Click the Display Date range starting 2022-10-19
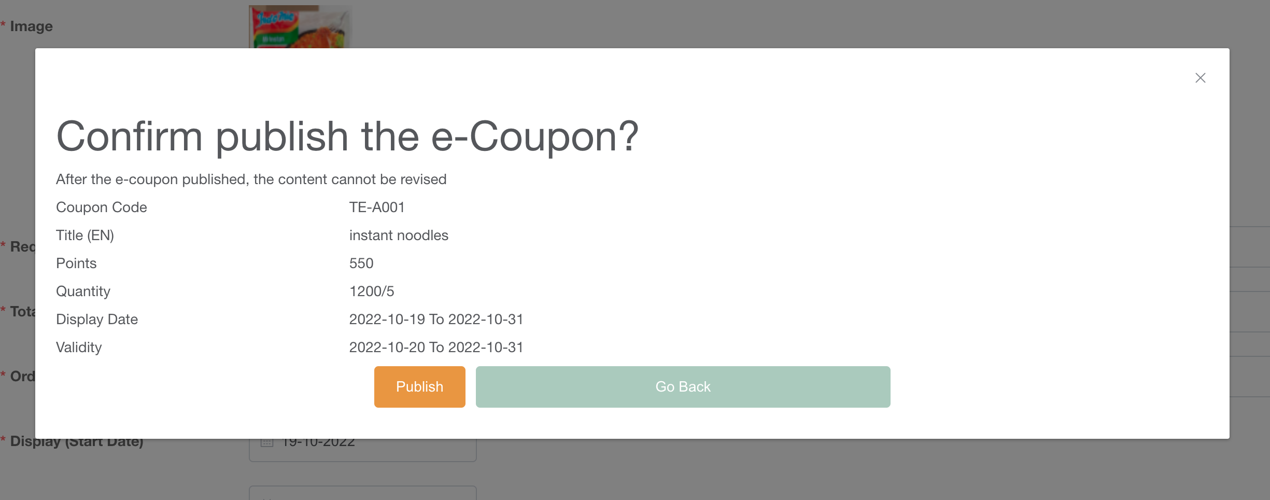This screenshot has width=1270, height=500. tap(436, 320)
